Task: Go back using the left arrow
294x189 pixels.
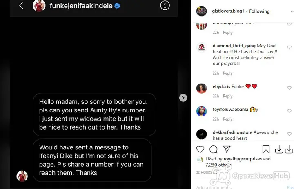Action: (21, 5)
